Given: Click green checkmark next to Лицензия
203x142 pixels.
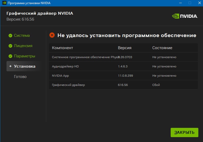Looking at the screenshot, I should point(10,46).
